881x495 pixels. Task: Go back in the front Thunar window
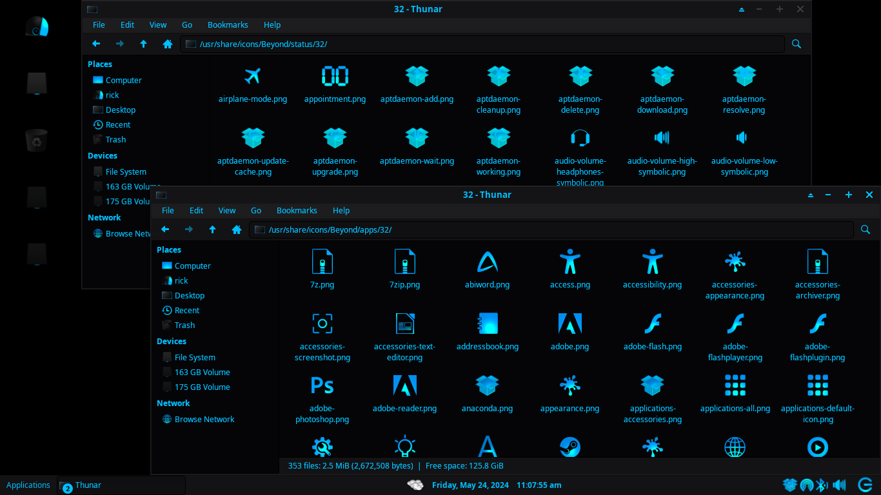tap(165, 229)
